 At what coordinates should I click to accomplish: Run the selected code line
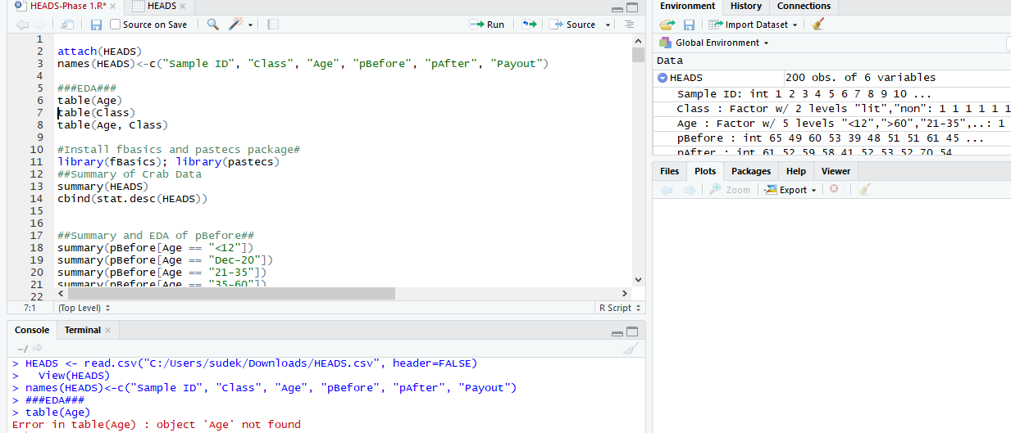click(487, 25)
